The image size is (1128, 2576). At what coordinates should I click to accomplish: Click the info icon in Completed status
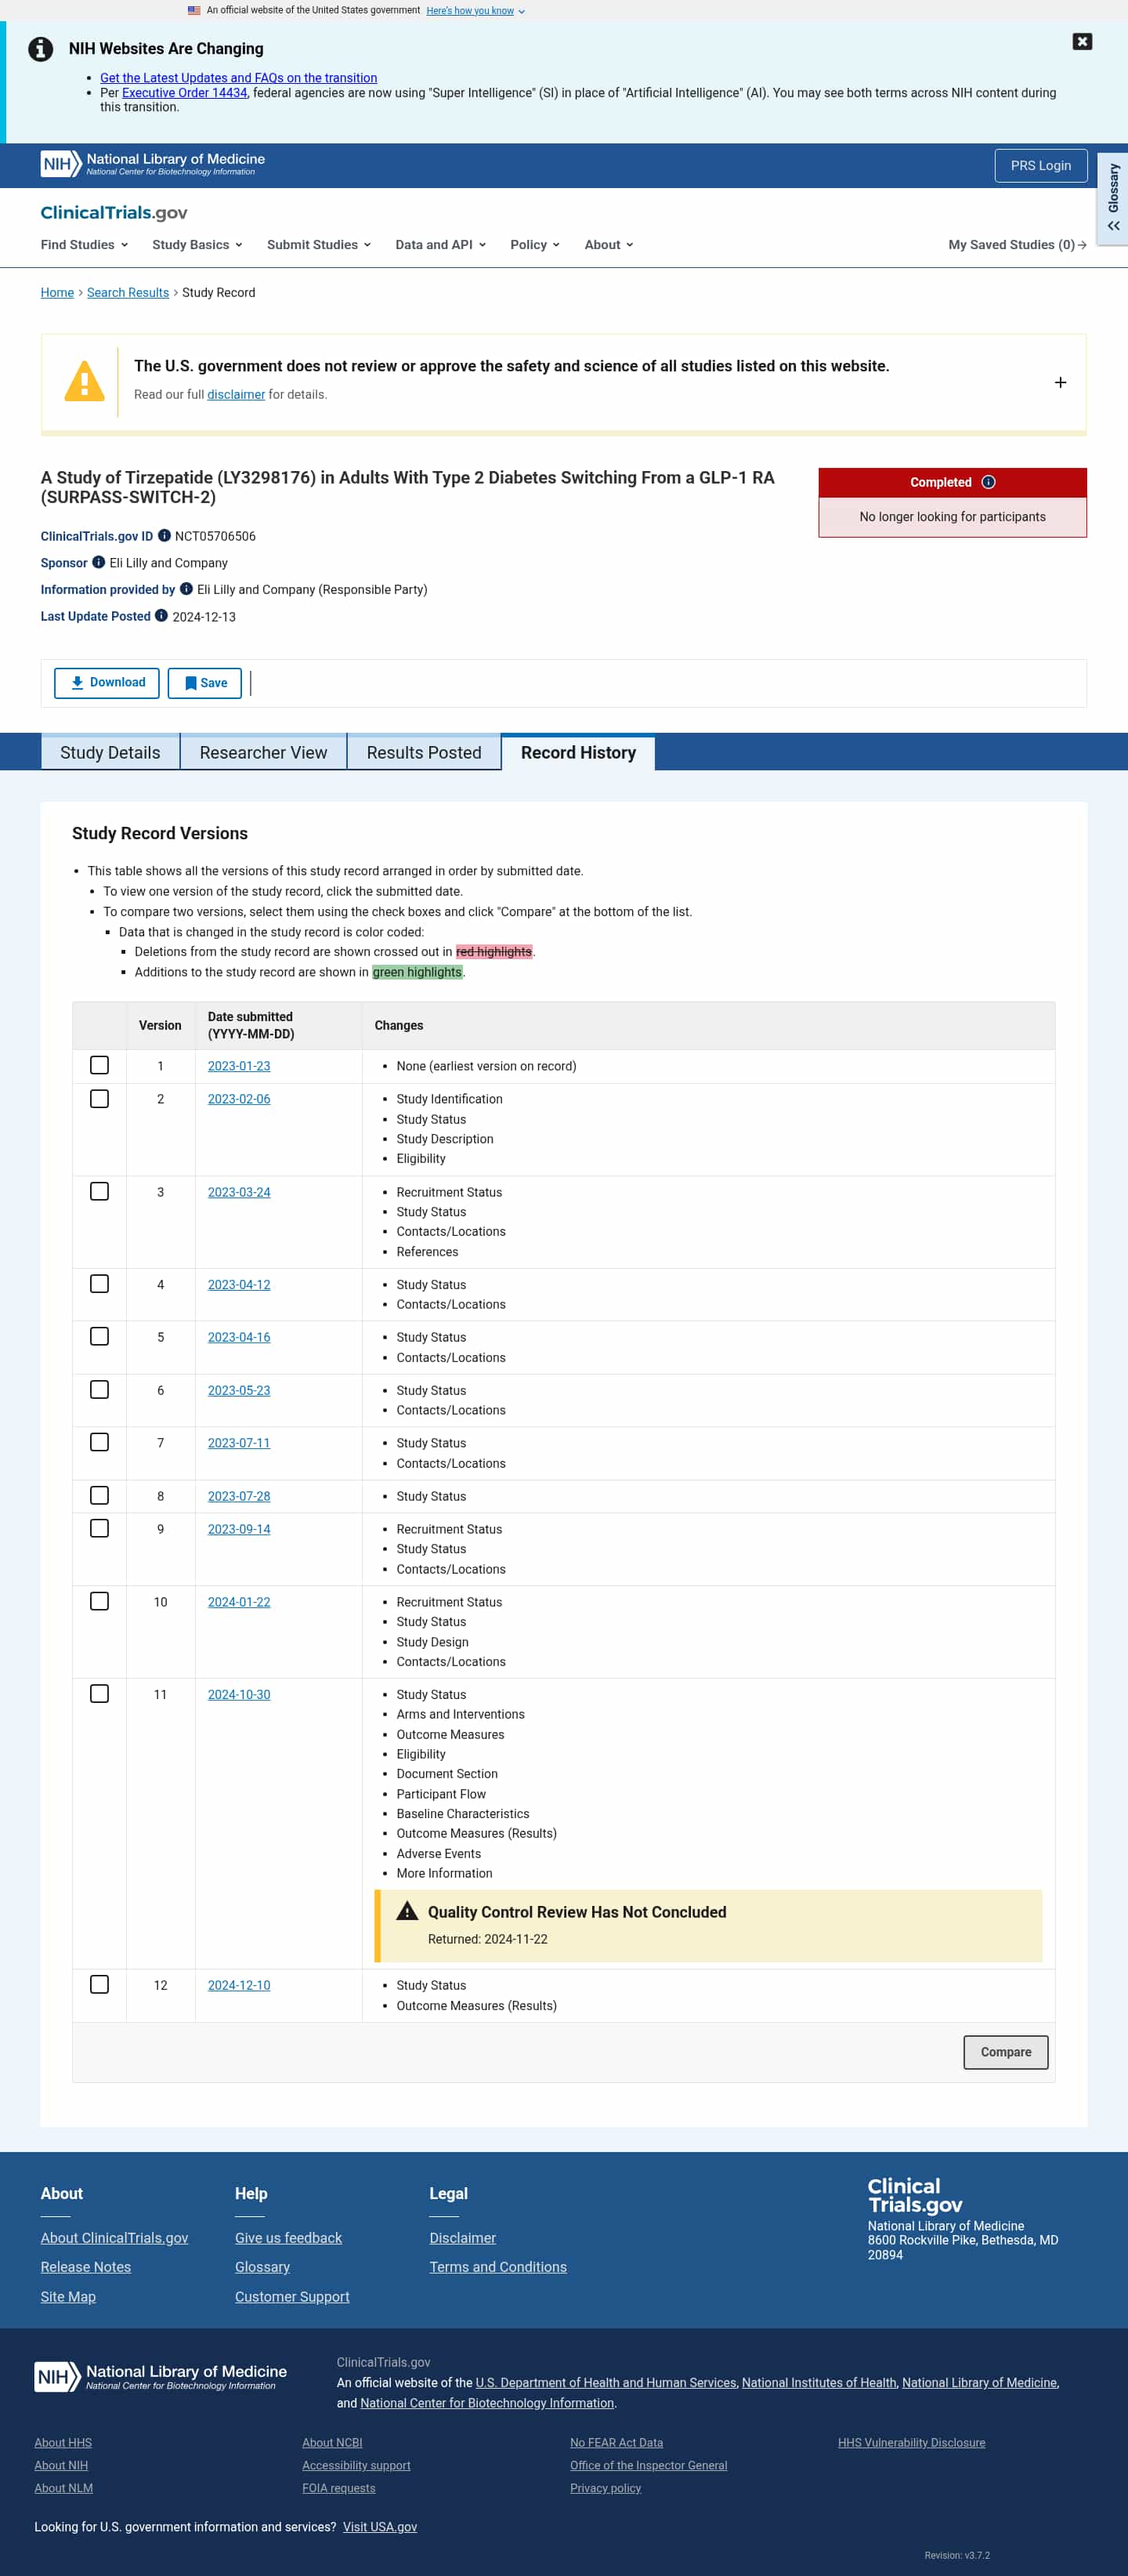pyautogui.click(x=988, y=482)
